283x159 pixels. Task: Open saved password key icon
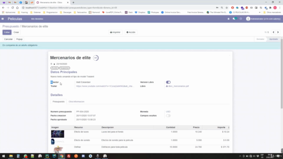(x=217, y=8)
